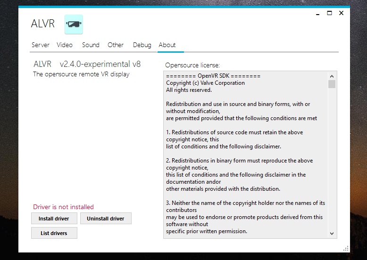Click the Uninstall driver button
The height and width of the screenshot is (260, 367).
pos(106,219)
